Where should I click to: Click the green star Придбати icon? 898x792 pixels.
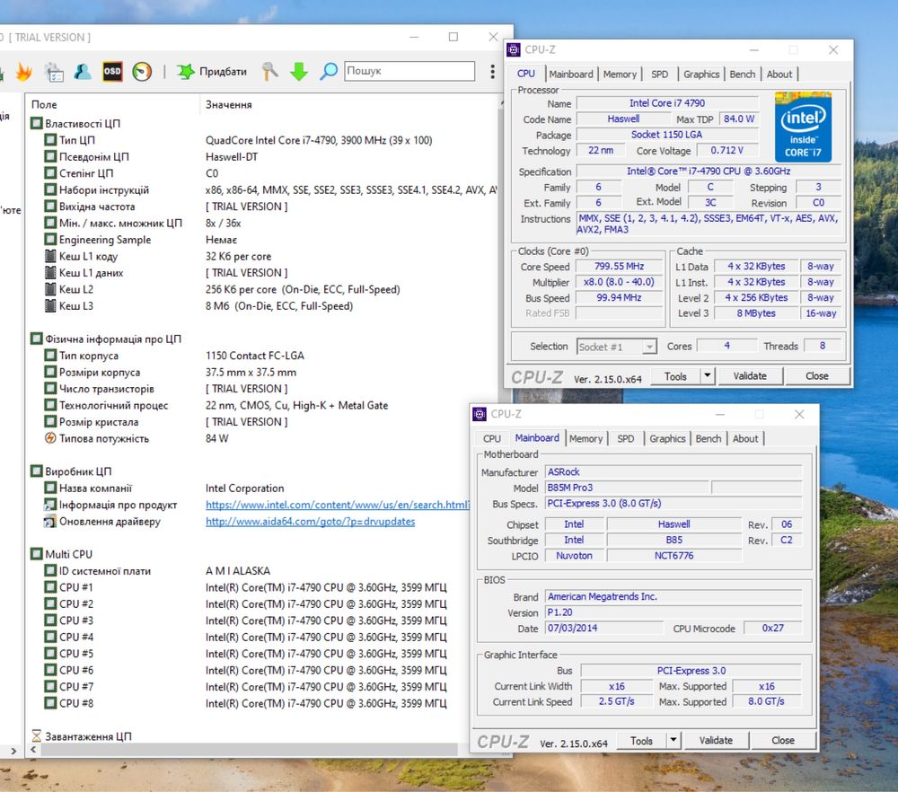[186, 72]
